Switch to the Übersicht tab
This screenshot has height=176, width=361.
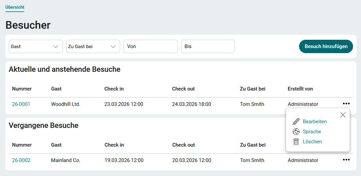point(15,7)
